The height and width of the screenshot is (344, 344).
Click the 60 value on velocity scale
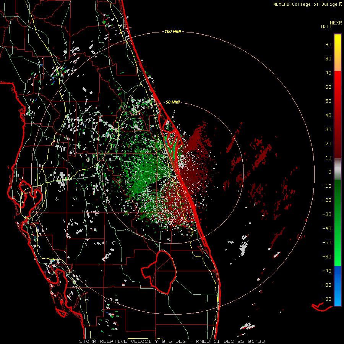tap(328, 87)
